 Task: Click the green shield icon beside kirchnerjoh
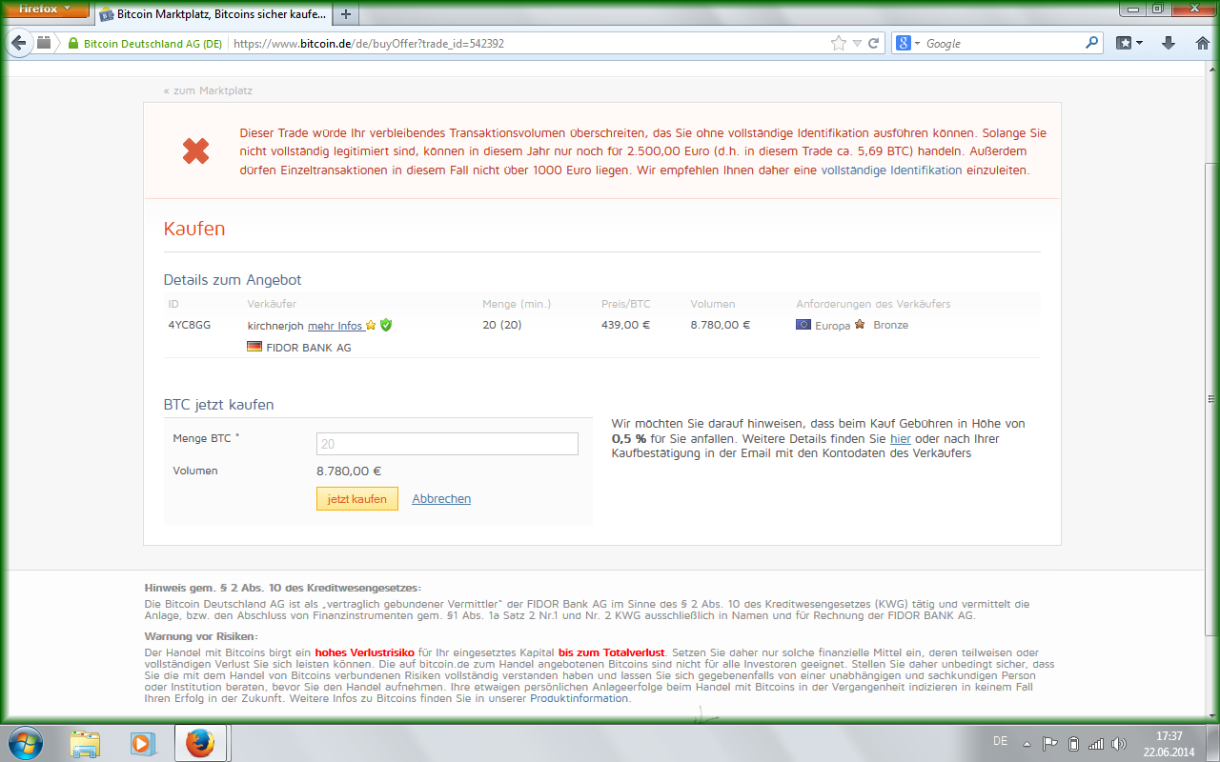tap(386, 325)
